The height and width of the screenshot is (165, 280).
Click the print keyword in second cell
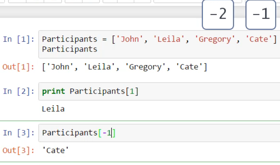pyautogui.click(x=53, y=91)
